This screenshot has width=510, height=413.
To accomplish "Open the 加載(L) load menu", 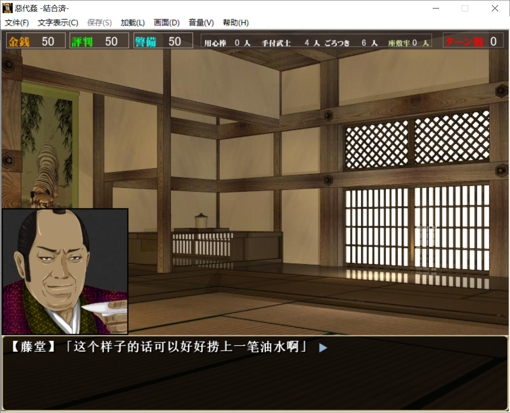I will pos(133,23).
